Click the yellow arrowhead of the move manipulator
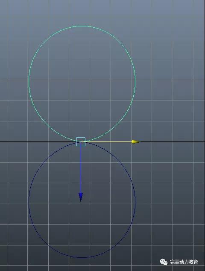 pos(136,142)
